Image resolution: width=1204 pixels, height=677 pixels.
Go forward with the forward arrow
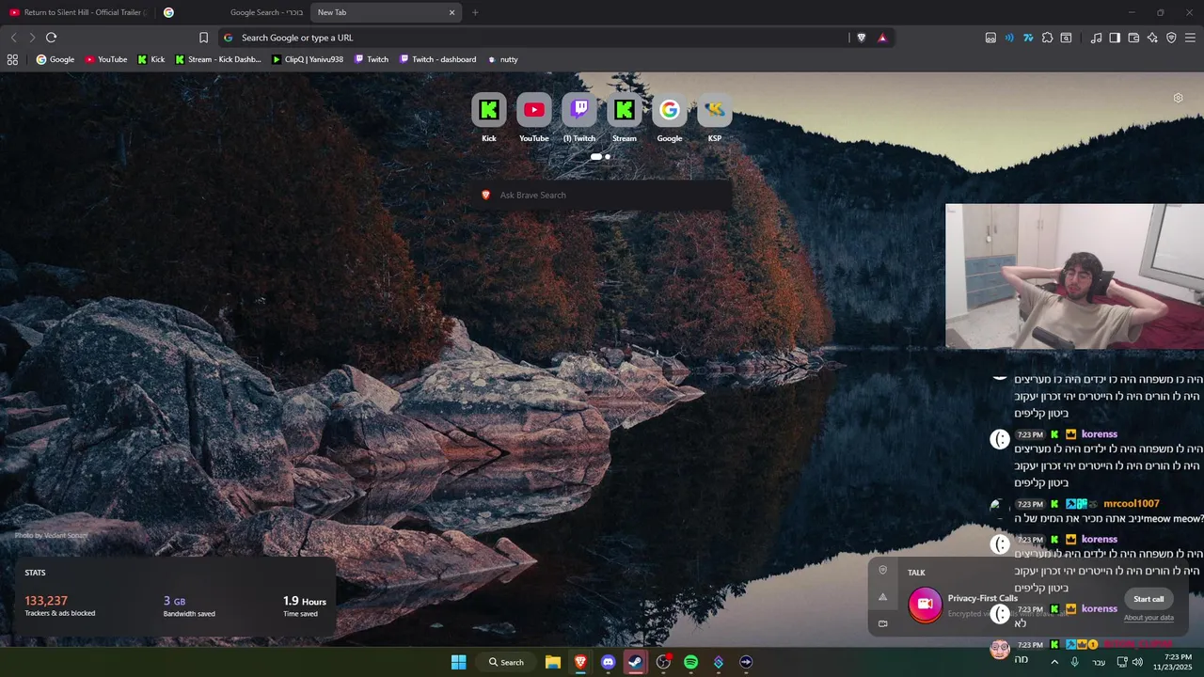[x=32, y=38]
